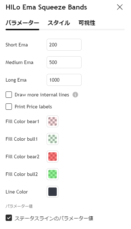The height and width of the screenshot is (229, 131).
Task: Click the Draw more internal lines label text
Action: coord(42,95)
